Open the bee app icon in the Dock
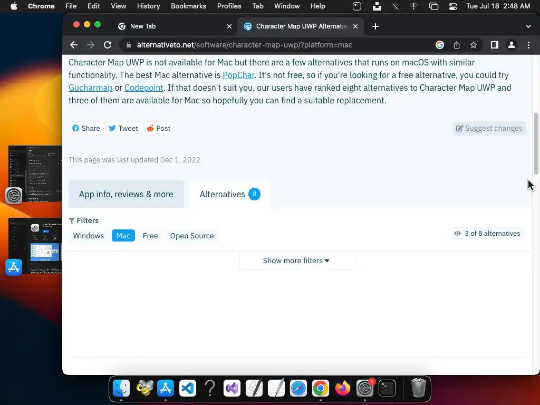 144,388
